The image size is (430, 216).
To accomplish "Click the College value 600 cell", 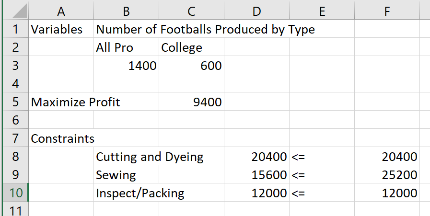I will point(191,66).
